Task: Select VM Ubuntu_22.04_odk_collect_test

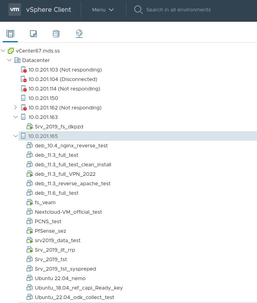Action: [74, 297]
